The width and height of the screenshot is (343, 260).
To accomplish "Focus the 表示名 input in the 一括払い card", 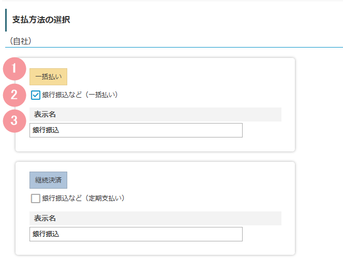I will tap(136, 130).
